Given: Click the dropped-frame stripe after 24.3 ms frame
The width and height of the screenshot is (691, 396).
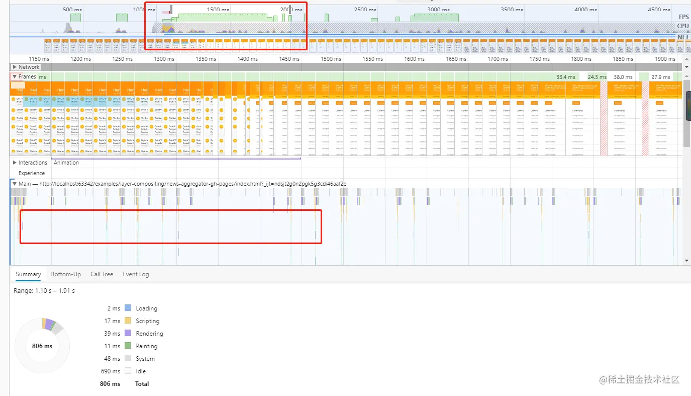Looking at the screenshot, I should click(604, 119).
